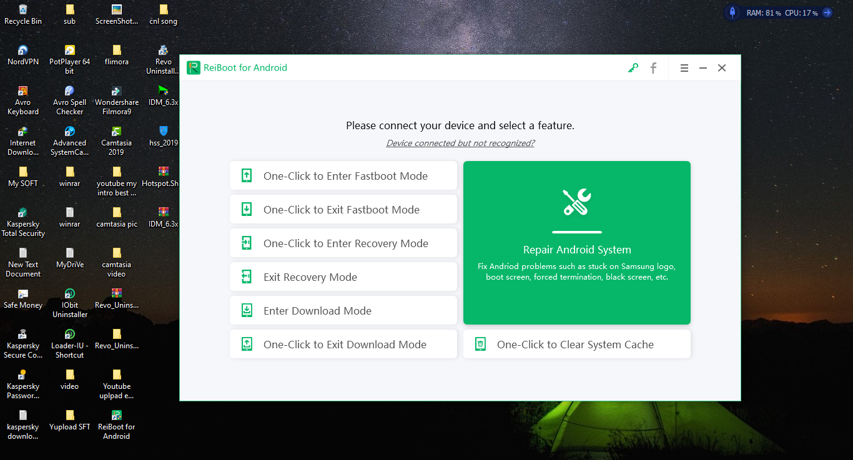Select the 'video' folder on desktop
The image size is (853, 460).
pyautogui.click(x=70, y=380)
